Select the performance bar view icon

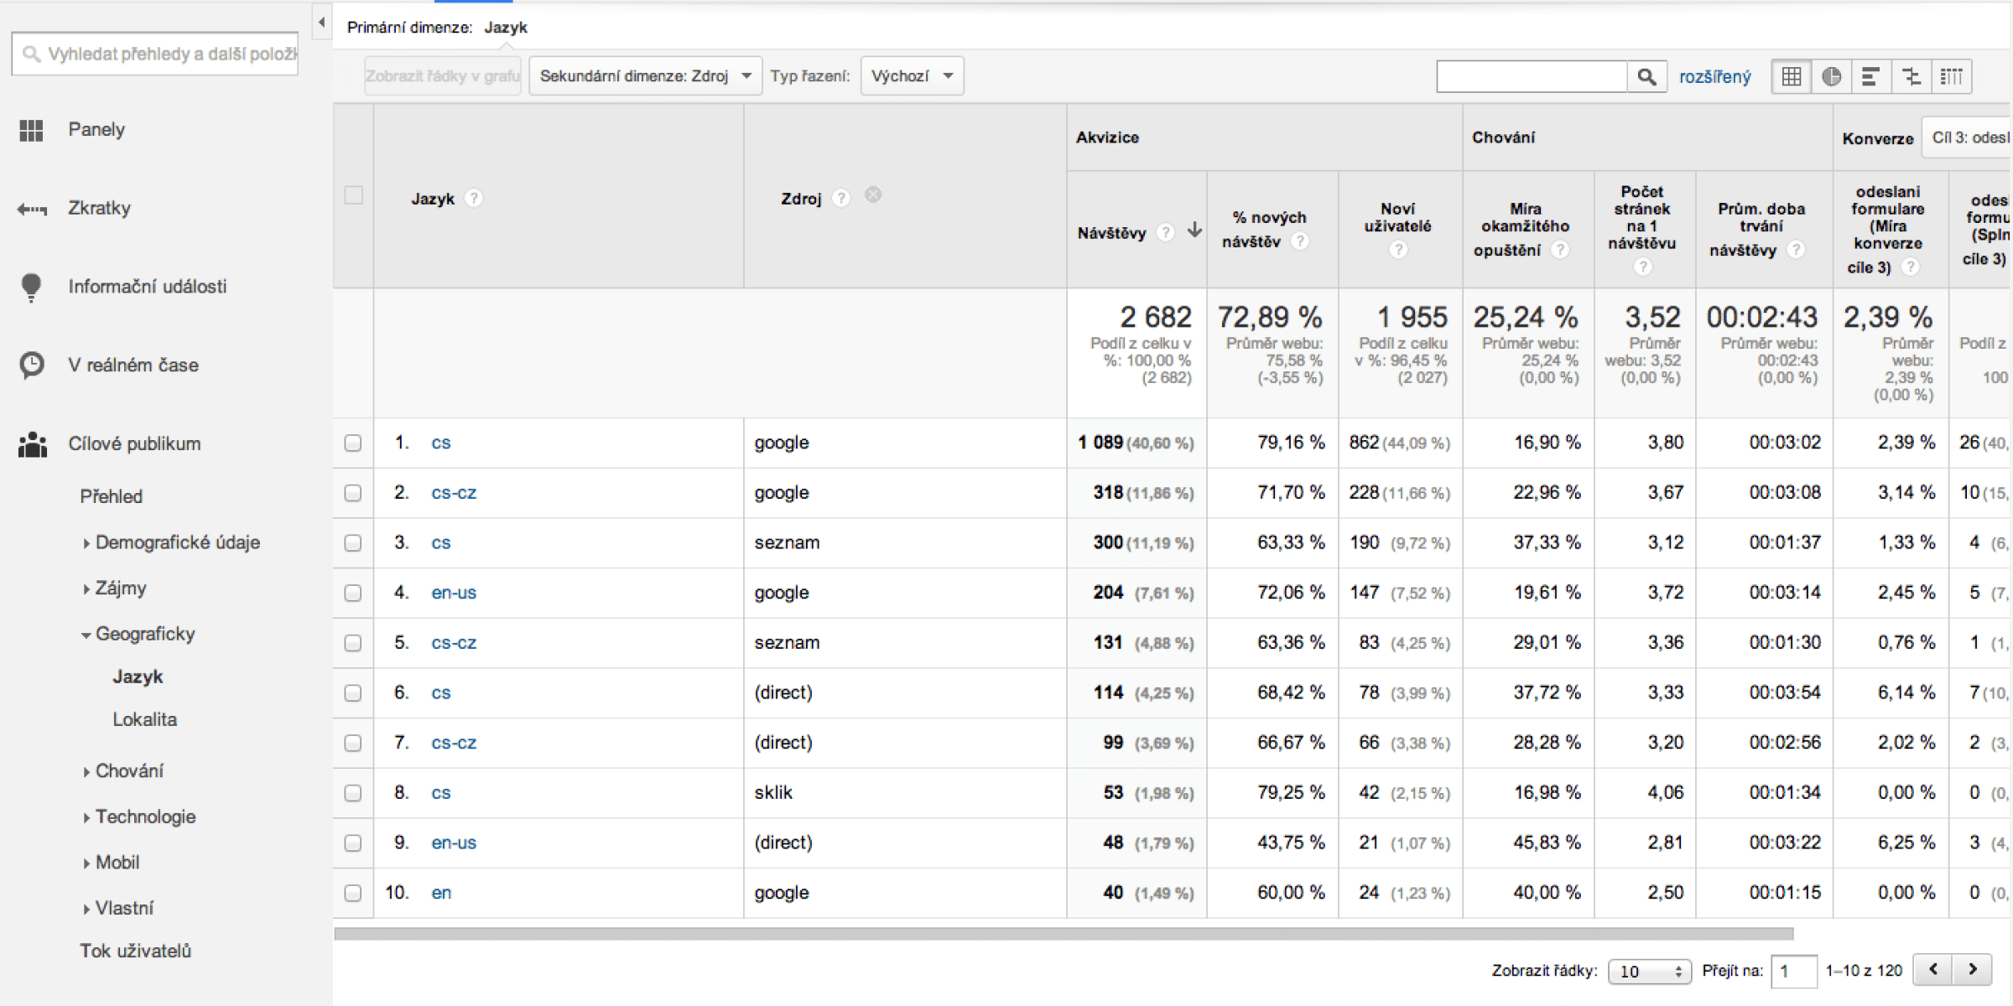[1870, 76]
